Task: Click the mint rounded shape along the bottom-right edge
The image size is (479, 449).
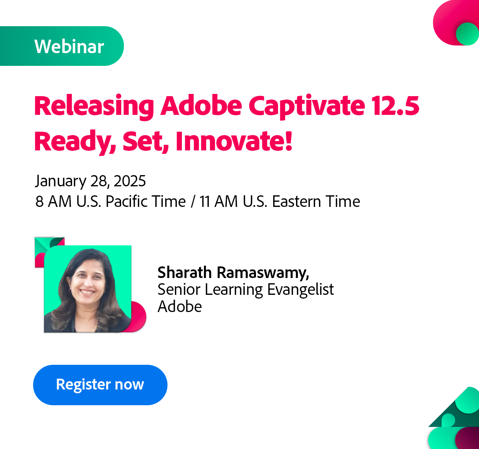Action: [x=440, y=439]
